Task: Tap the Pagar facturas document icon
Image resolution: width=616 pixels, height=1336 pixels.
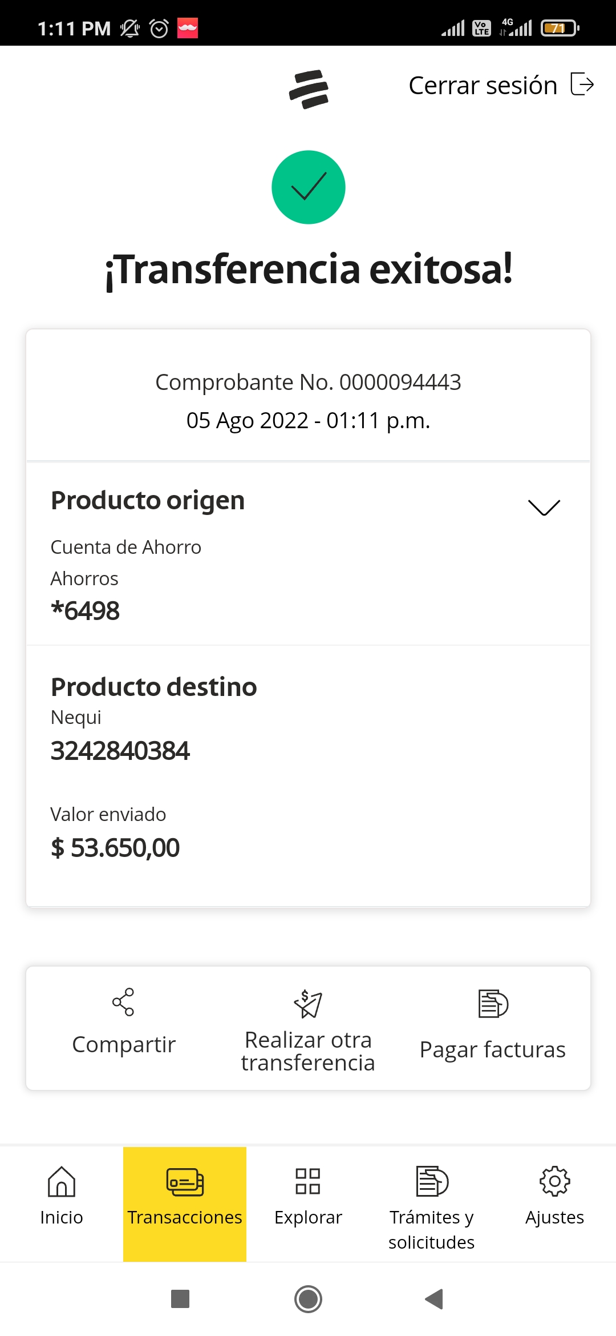Action: [x=493, y=1004]
